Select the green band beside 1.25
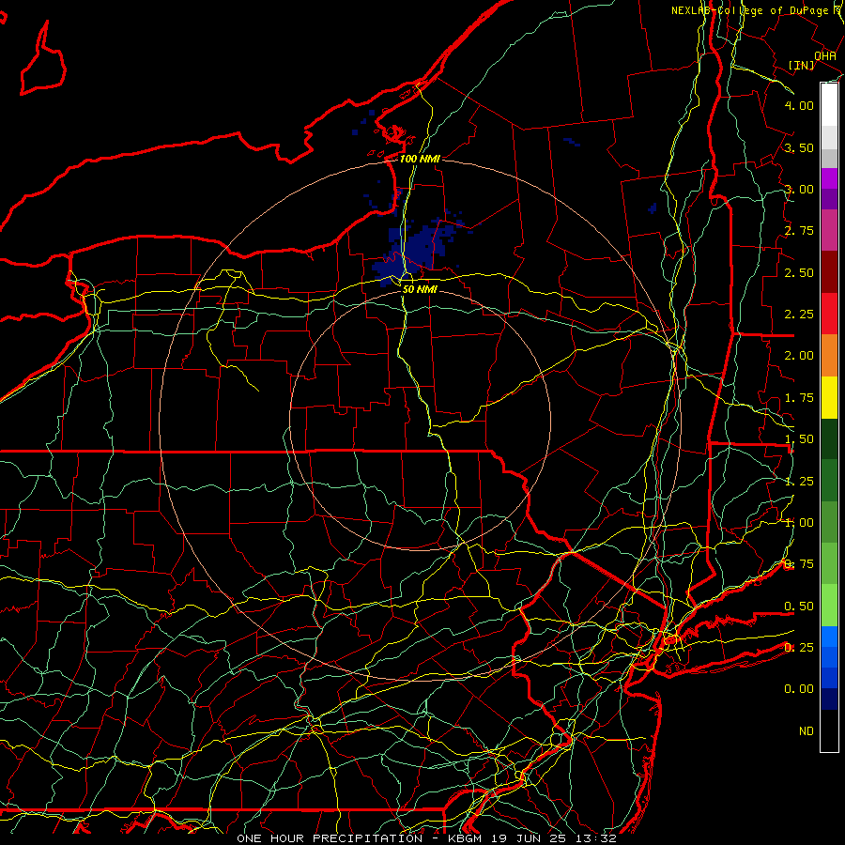Viewport: 845px width, 845px height. point(829,480)
